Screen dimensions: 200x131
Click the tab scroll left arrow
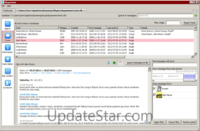(193, 10)
